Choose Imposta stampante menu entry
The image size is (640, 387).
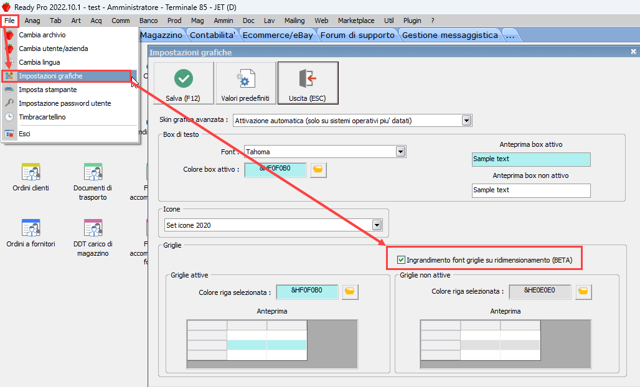coord(70,90)
